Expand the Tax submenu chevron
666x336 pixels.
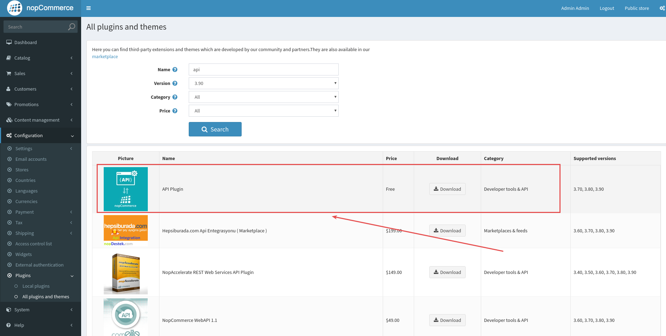[71, 222]
